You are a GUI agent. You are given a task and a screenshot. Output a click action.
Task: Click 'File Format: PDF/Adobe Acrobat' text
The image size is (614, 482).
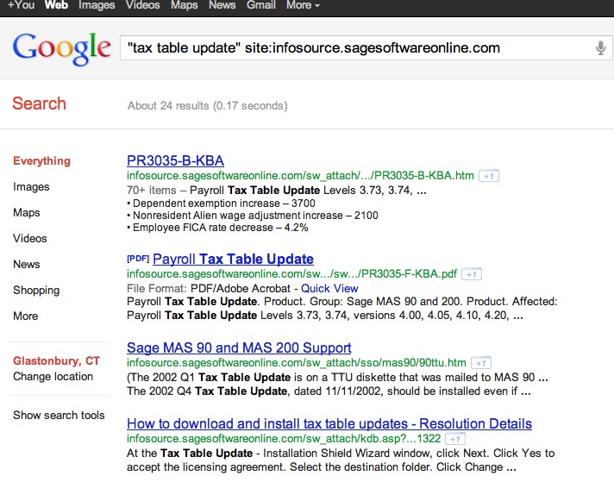tap(209, 289)
